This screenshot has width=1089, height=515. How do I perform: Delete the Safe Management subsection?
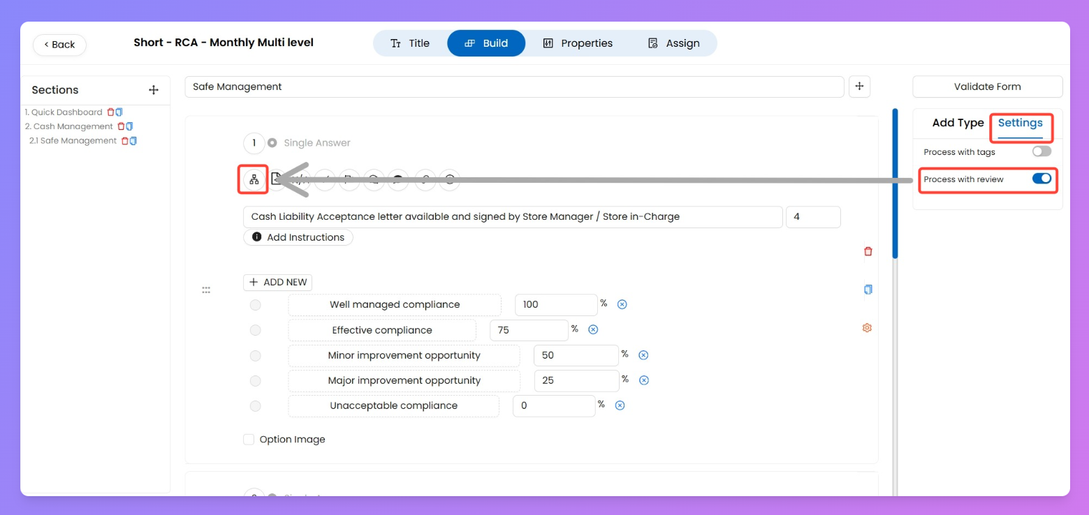click(125, 141)
